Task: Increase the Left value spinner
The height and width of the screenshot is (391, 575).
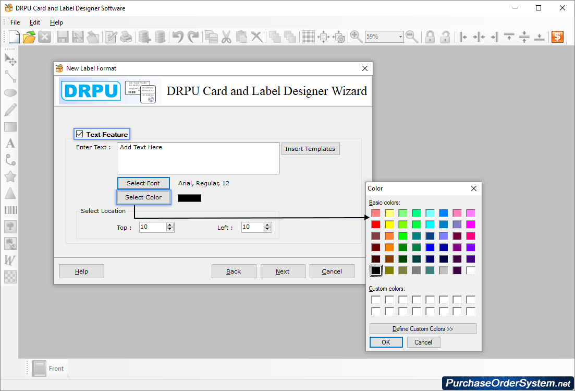Action: 268,224
